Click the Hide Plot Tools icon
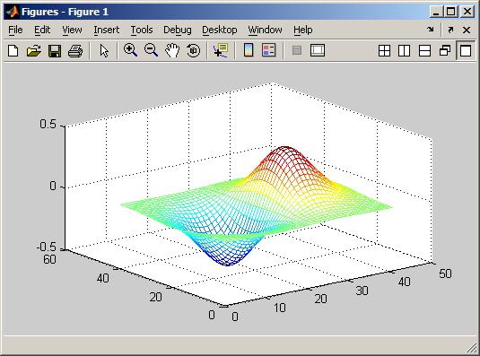 [297, 50]
